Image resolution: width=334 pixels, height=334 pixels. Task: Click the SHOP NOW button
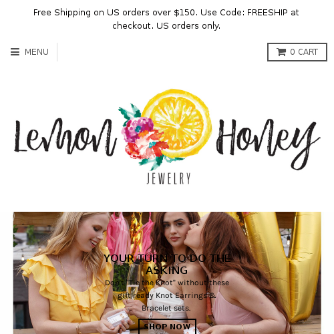(167, 327)
